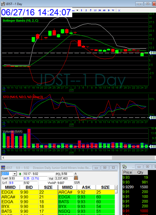The width and height of the screenshot is (156, 215).
Task: Select the Daily (D) timeframe
Action: pos(108,10)
